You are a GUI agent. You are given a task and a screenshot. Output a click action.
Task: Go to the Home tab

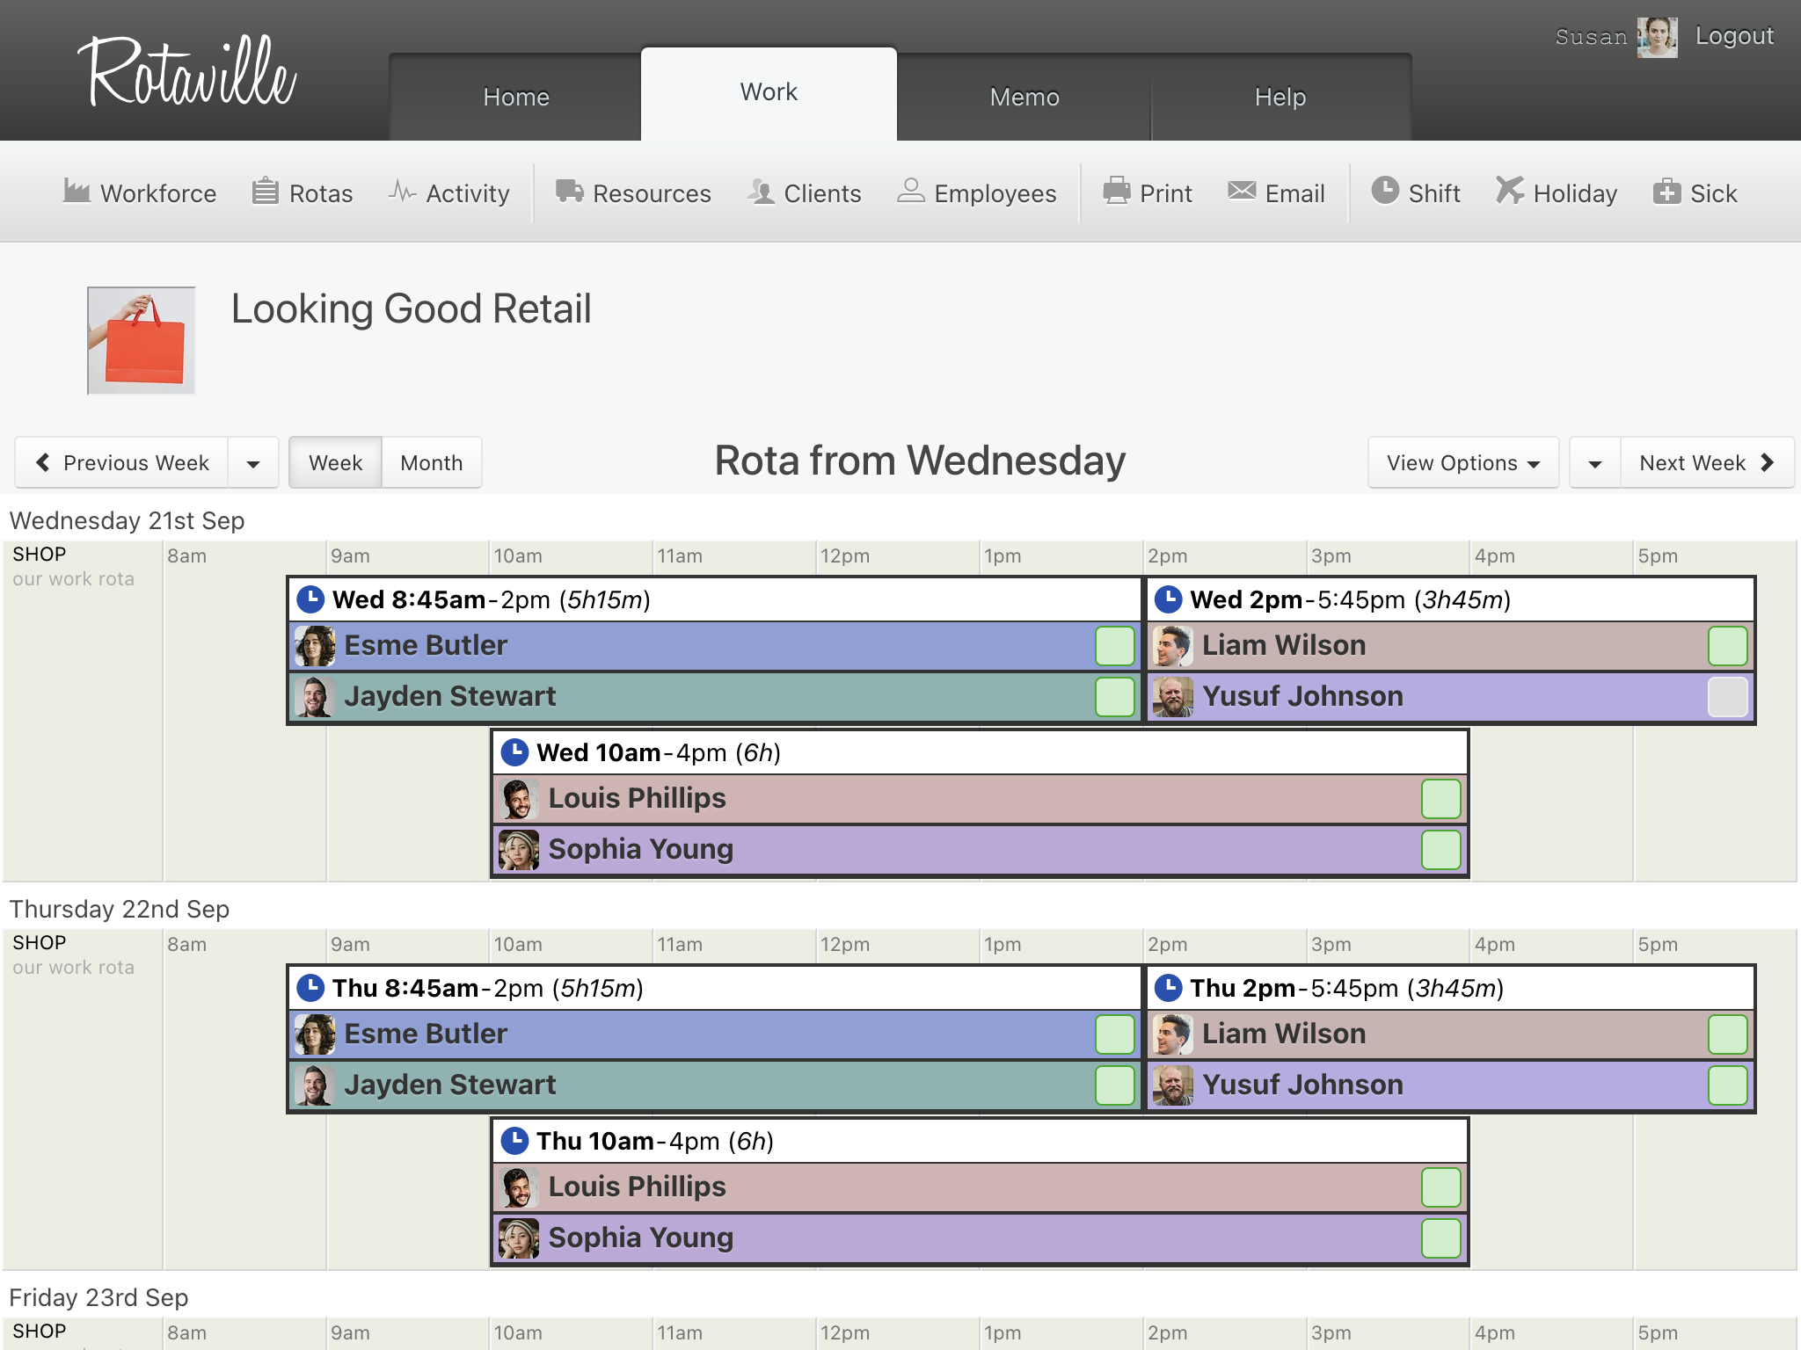[515, 97]
